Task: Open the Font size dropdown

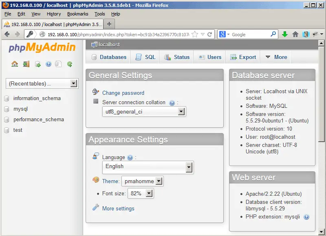Action: click(141, 194)
